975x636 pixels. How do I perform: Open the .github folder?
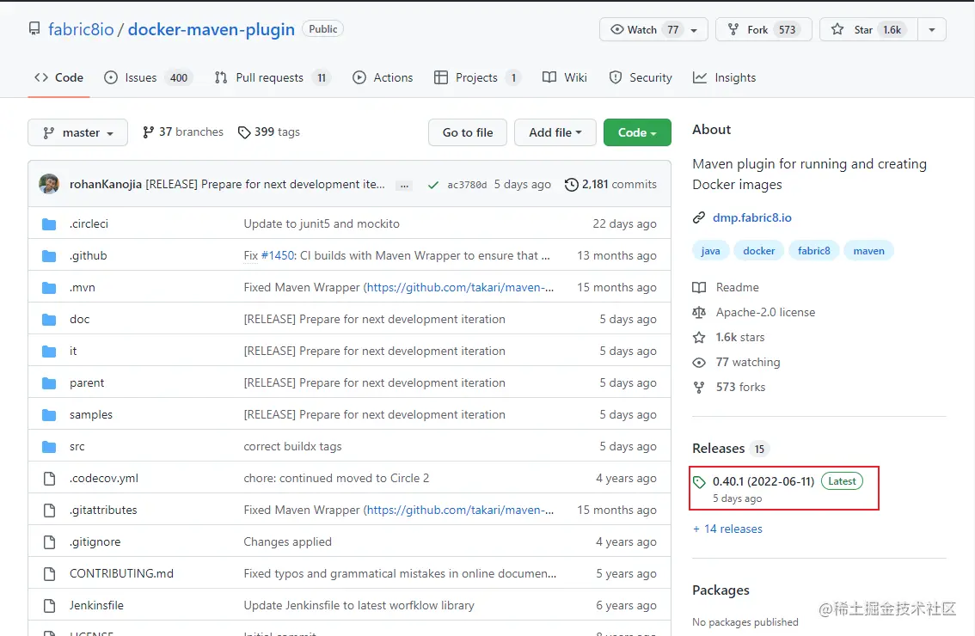click(x=89, y=255)
